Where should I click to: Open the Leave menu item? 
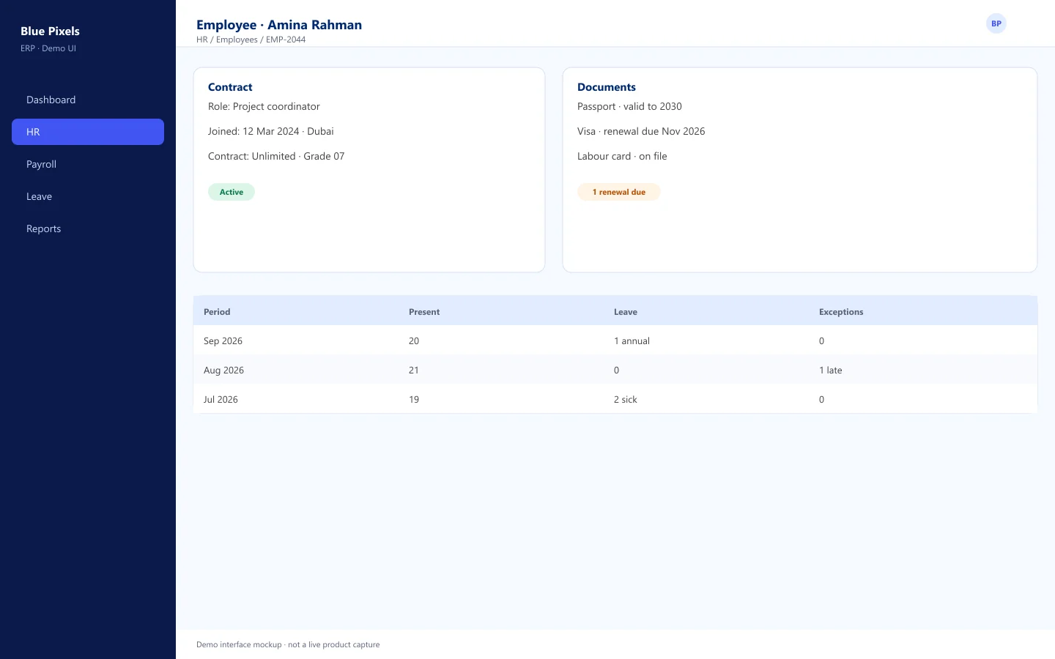click(88, 196)
